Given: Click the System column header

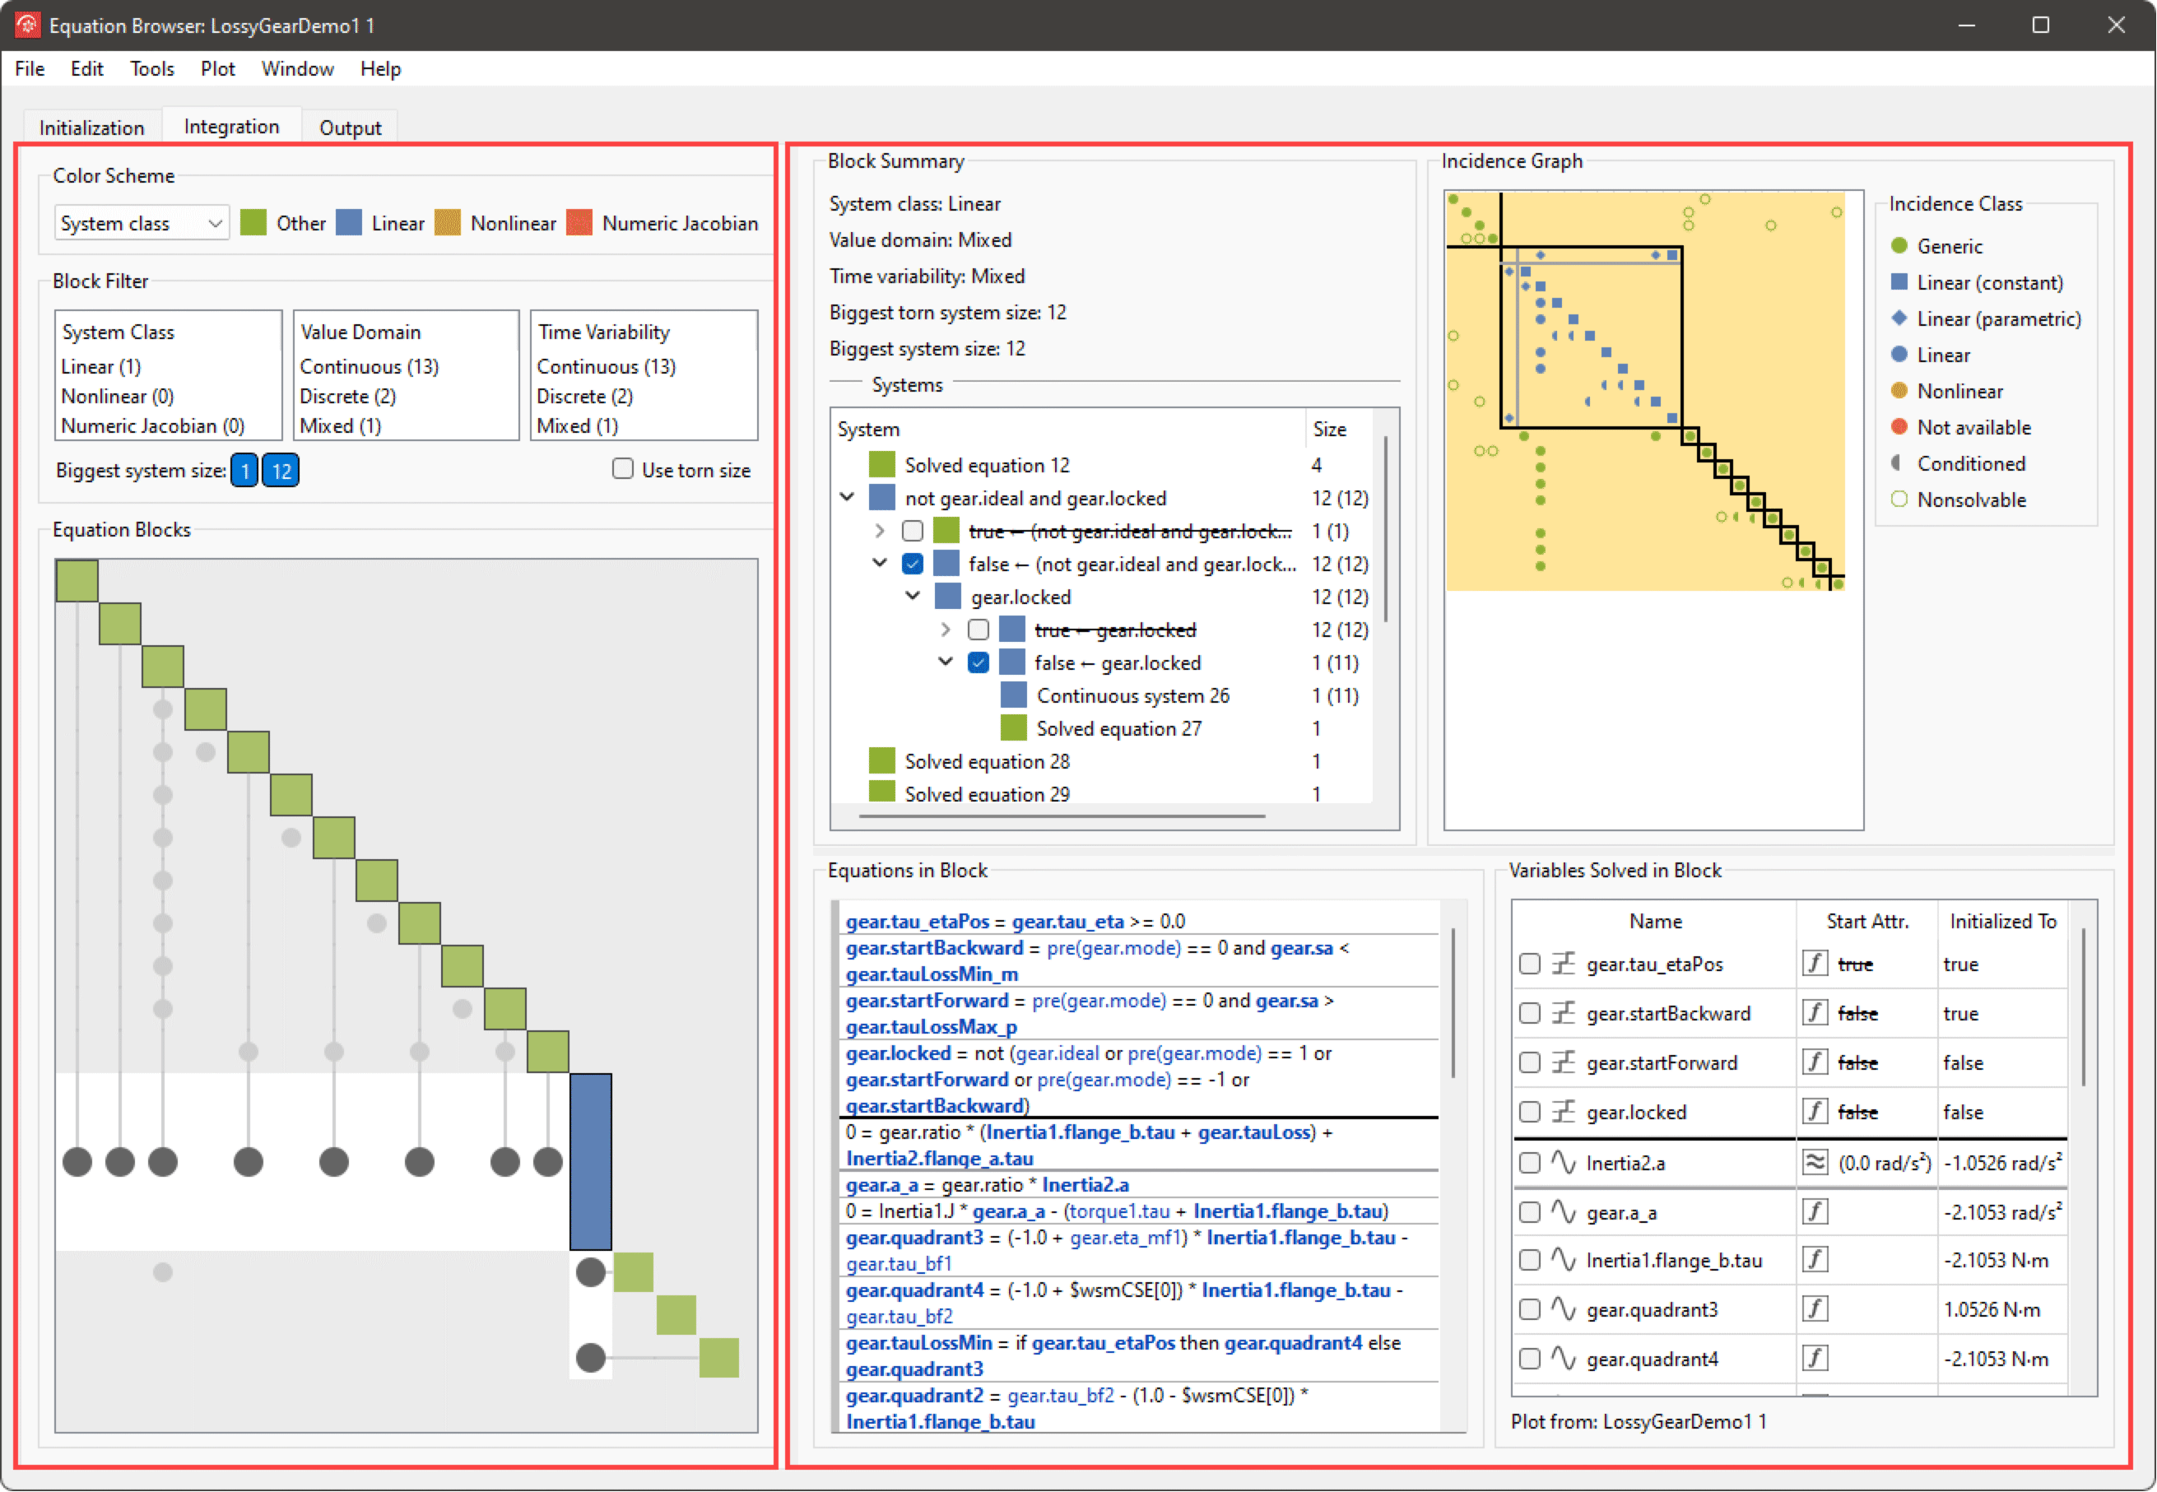Looking at the screenshot, I should click(x=1068, y=429).
